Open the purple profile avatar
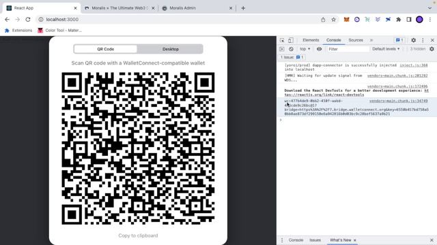This screenshot has height=245, width=437. (419, 20)
